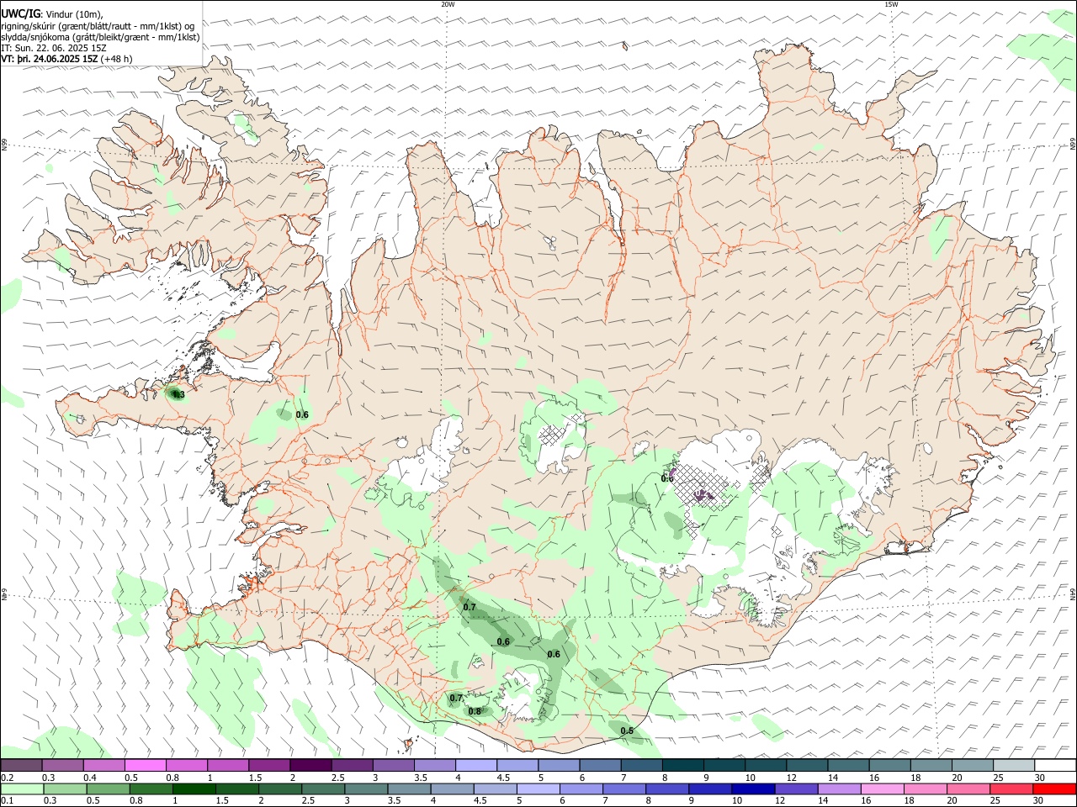Pick the 0.5 medium green rain legend swatch
The width and height of the screenshot is (1077, 807).
click(109, 789)
